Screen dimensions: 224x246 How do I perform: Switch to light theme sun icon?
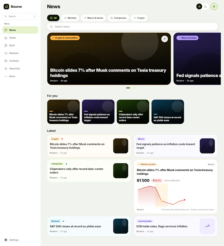(x=199, y=7)
